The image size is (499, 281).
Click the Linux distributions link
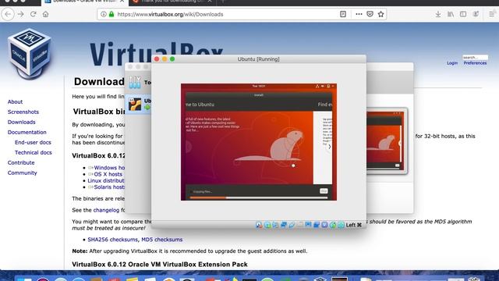coord(106,180)
